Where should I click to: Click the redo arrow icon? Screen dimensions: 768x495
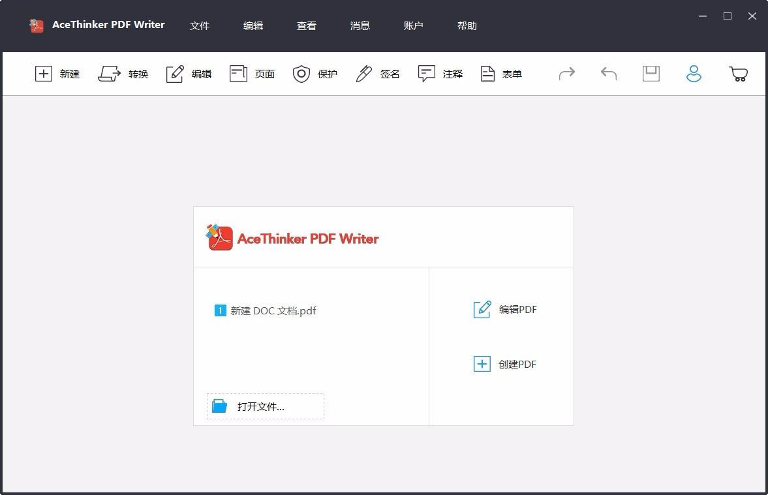[566, 74]
